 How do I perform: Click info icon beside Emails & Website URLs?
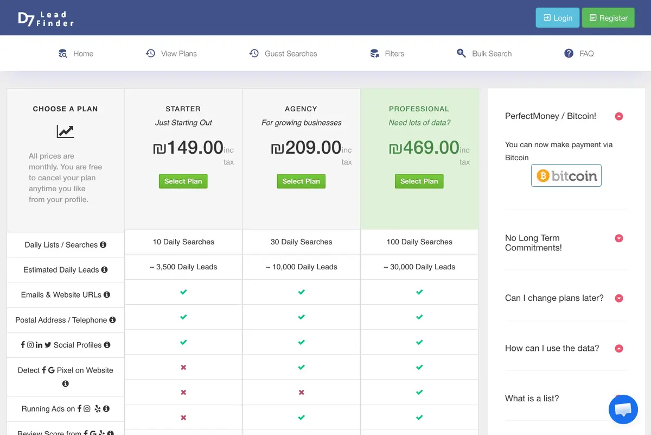tap(107, 295)
